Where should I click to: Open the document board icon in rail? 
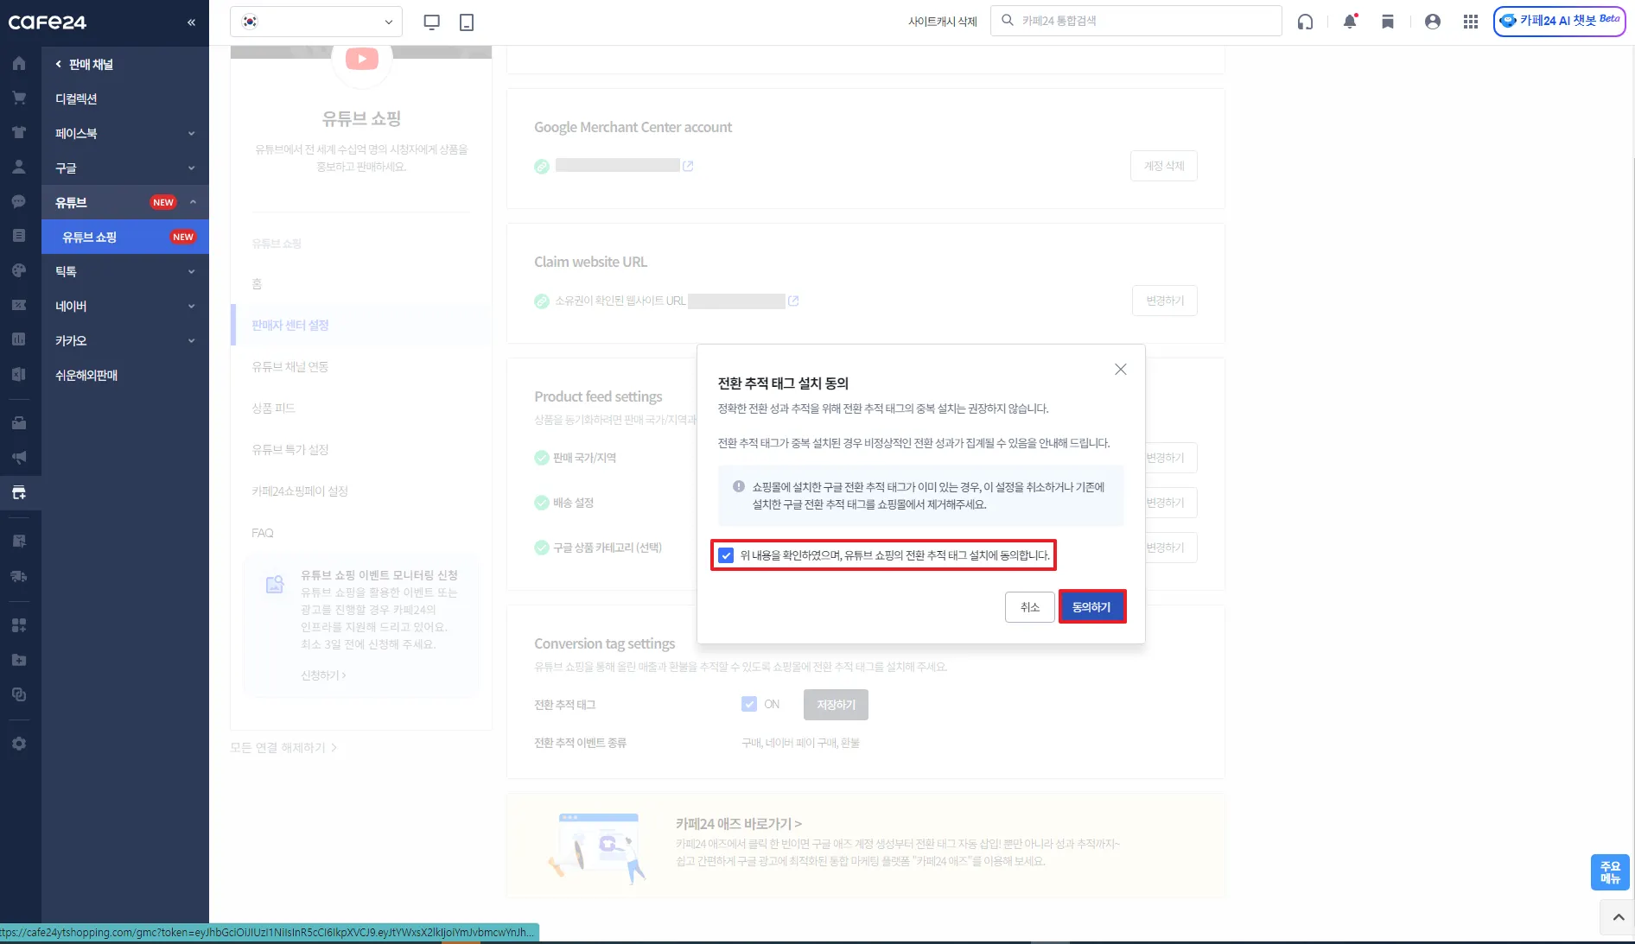point(19,235)
